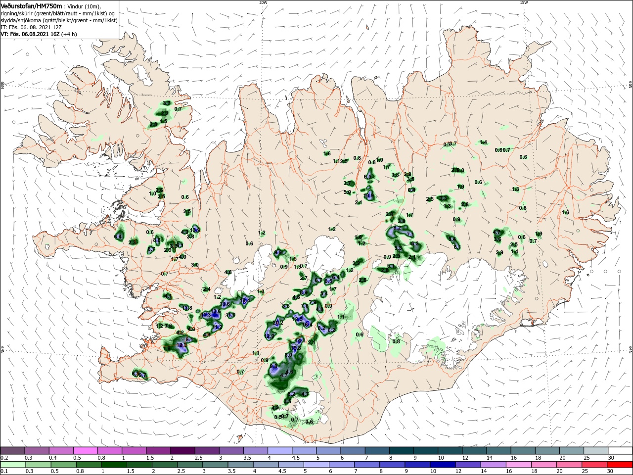Click the 8.9 precipitation value on the map
Screen dimensions: 633x475
click(304, 292)
